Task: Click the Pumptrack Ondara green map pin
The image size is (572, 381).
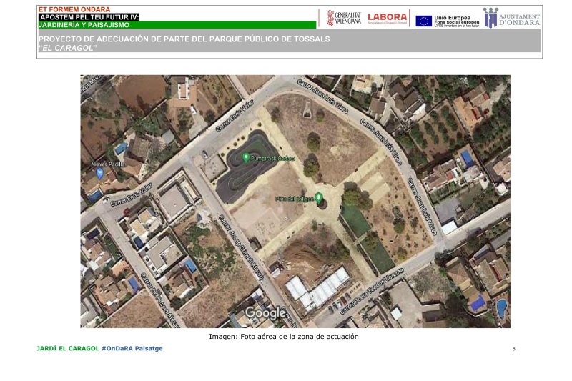Action: pyautogui.click(x=246, y=158)
